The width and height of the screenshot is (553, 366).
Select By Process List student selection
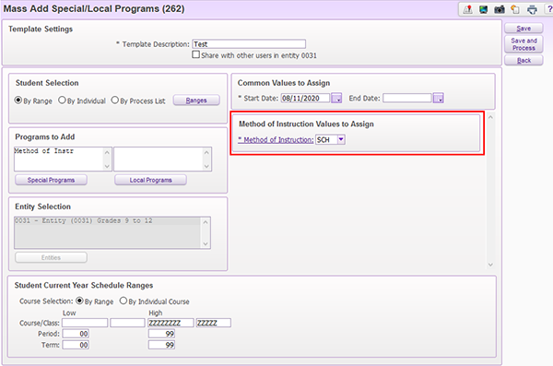coord(114,100)
